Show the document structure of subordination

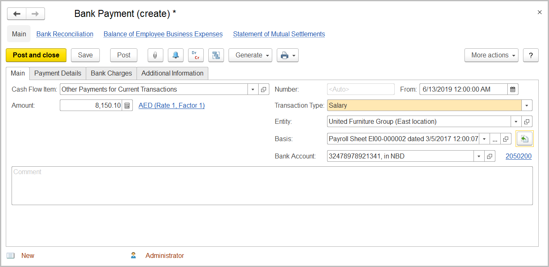(x=216, y=55)
